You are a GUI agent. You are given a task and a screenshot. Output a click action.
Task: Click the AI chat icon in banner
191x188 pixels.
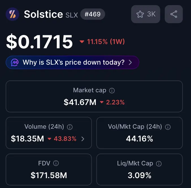[15, 62]
